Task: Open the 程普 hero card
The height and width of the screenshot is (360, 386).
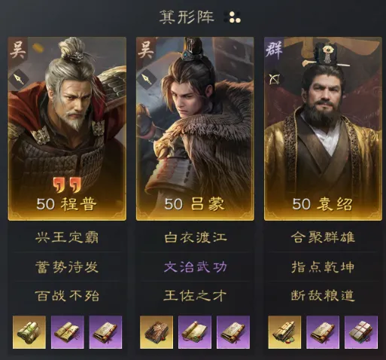Action: pos(67,129)
